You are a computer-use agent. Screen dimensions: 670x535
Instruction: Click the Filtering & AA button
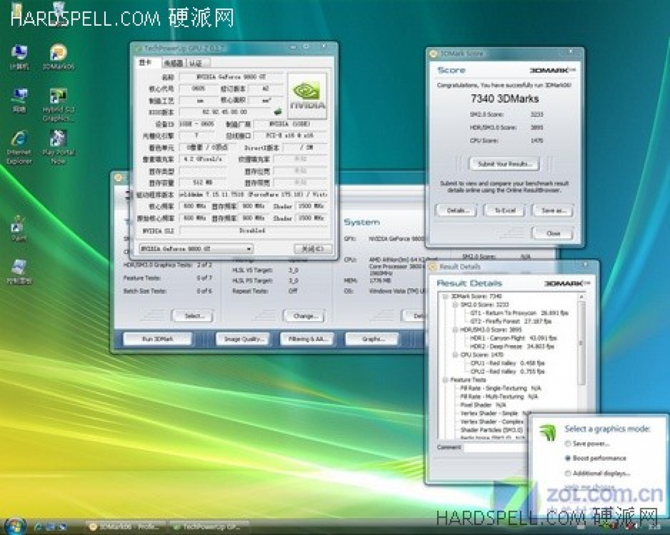(x=307, y=339)
